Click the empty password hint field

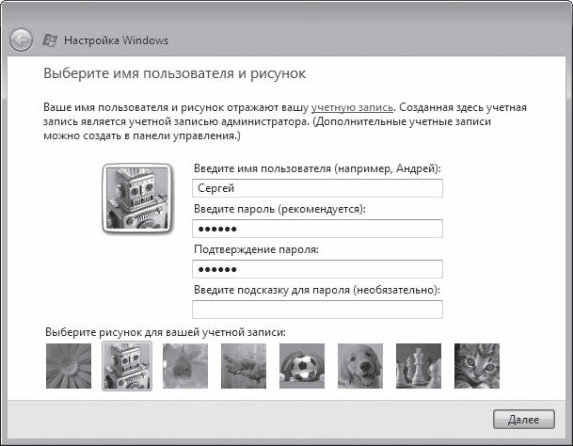pyautogui.click(x=317, y=310)
